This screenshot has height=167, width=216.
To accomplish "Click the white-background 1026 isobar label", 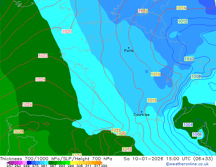I will pyautogui.click(x=27, y=104).
